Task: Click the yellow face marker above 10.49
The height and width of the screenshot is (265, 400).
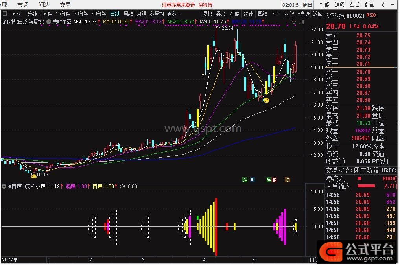Action: pyautogui.click(x=33, y=176)
